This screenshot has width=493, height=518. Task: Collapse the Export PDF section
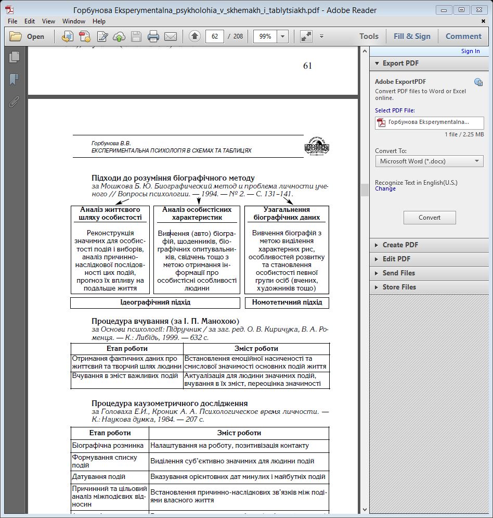coord(400,63)
